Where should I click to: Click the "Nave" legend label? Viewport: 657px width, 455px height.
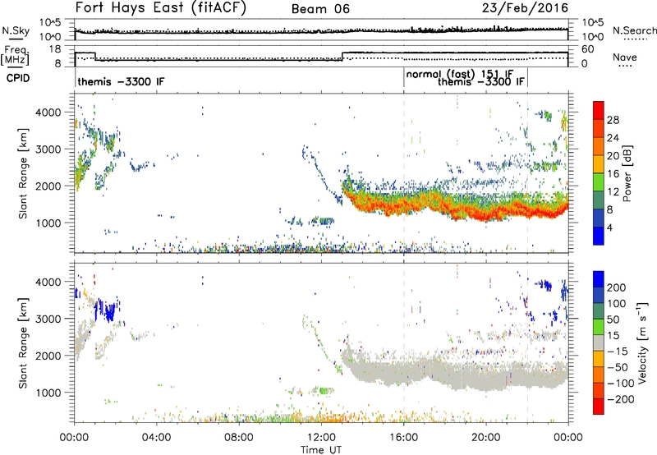click(x=625, y=57)
